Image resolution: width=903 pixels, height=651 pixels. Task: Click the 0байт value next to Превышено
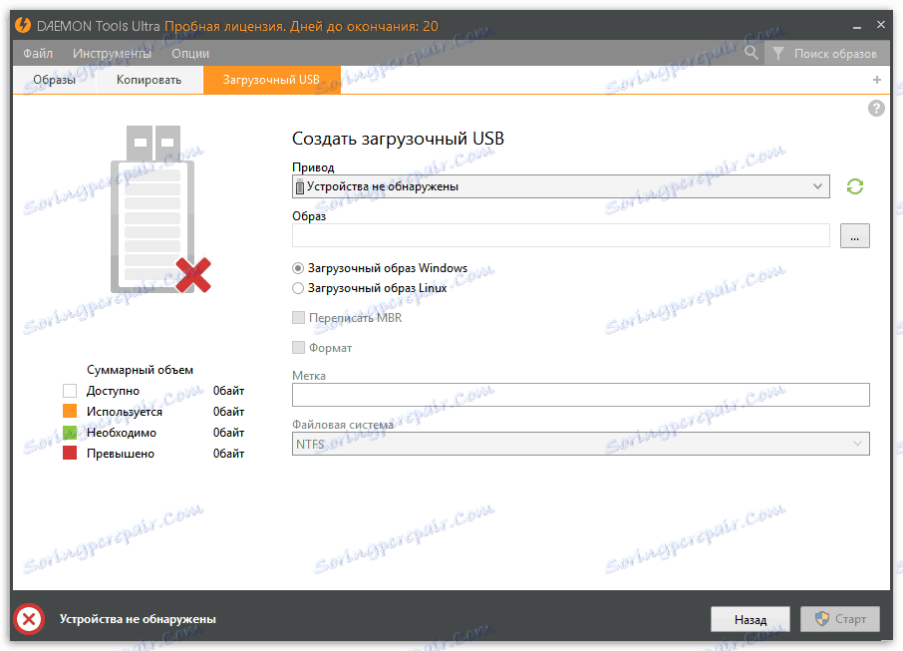[x=228, y=454]
